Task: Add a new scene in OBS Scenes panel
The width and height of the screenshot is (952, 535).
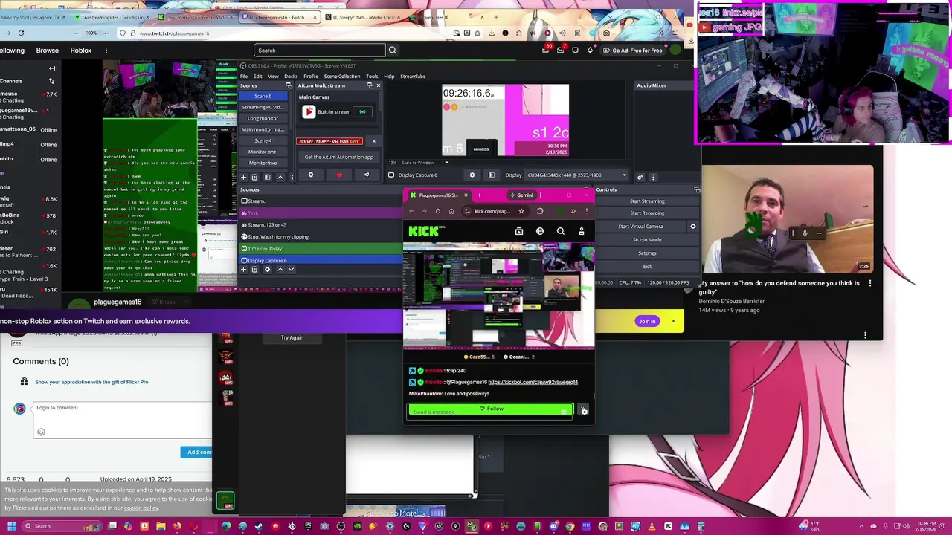Action: (243, 177)
